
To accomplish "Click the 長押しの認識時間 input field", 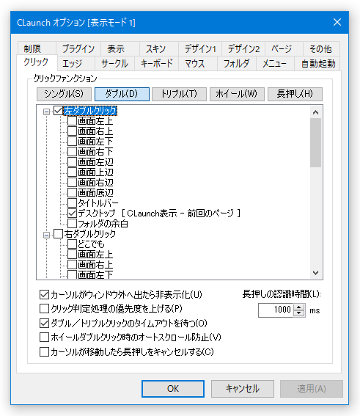I will pos(276,310).
